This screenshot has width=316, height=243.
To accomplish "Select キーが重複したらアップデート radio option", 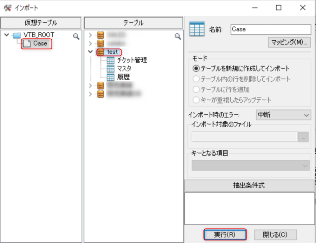I will click(196, 100).
